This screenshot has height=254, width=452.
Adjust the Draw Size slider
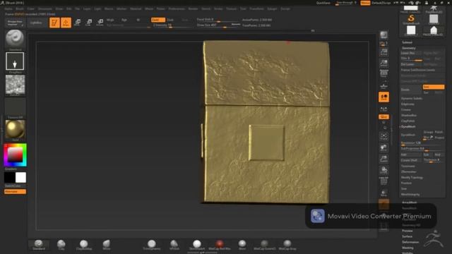pyautogui.click(x=218, y=25)
